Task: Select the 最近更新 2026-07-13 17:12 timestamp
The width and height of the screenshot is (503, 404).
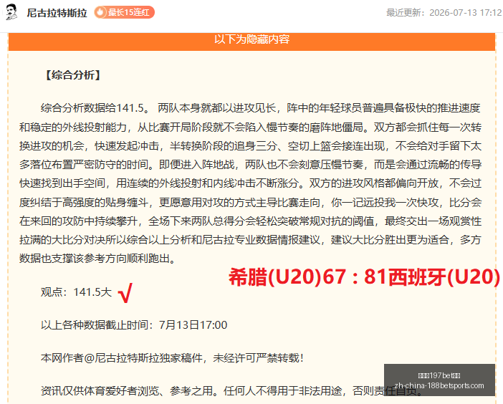Action: (x=444, y=12)
